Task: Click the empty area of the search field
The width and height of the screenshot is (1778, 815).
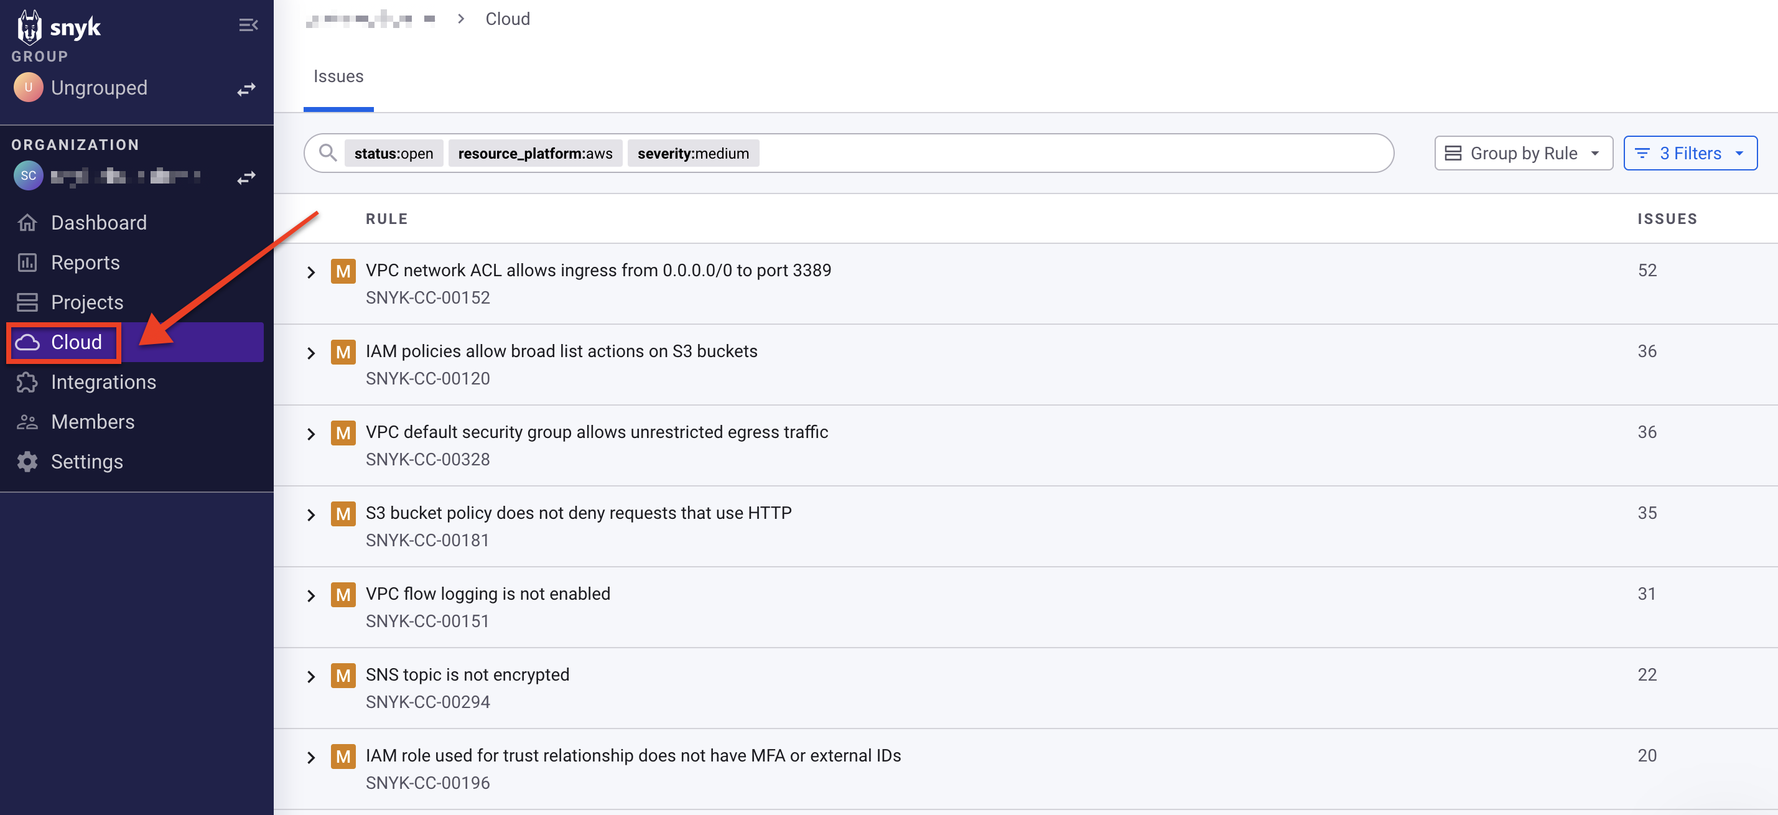Action: coord(1070,153)
